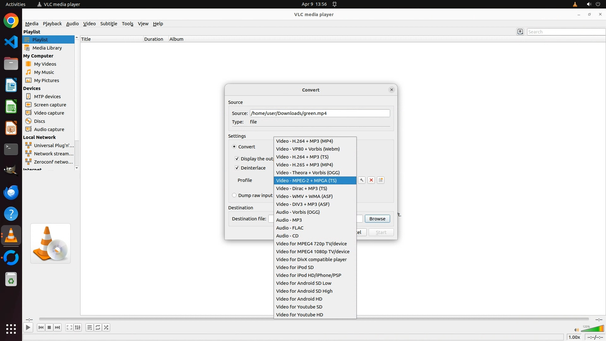Image resolution: width=606 pixels, height=341 pixels.
Task: Choose Audio - MP3 from profile list
Action: coord(289,220)
